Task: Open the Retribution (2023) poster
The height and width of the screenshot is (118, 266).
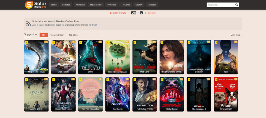Action: point(145,94)
